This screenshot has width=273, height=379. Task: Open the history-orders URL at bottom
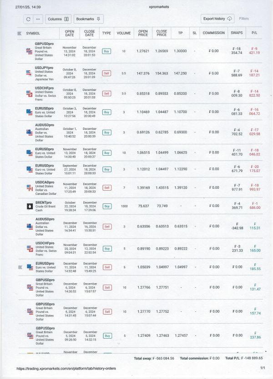click(x=66, y=369)
